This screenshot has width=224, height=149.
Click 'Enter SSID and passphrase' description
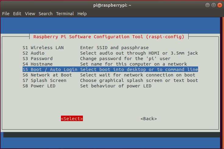coord(114,48)
